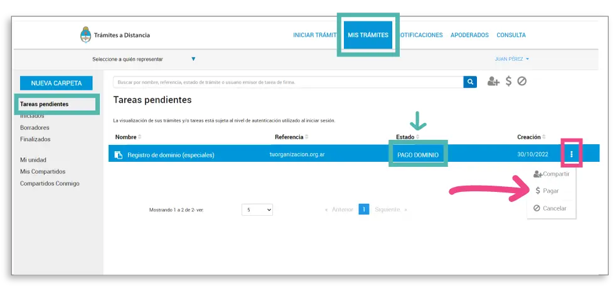Expand the 'Seleccione a quién representar' dropdown
The height and width of the screenshot is (286, 615).
click(193, 59)
